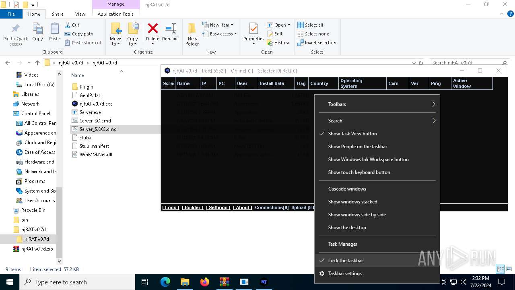Toggle Lock the taskbar option
515x290 pixels.
(x=377, y=261)
